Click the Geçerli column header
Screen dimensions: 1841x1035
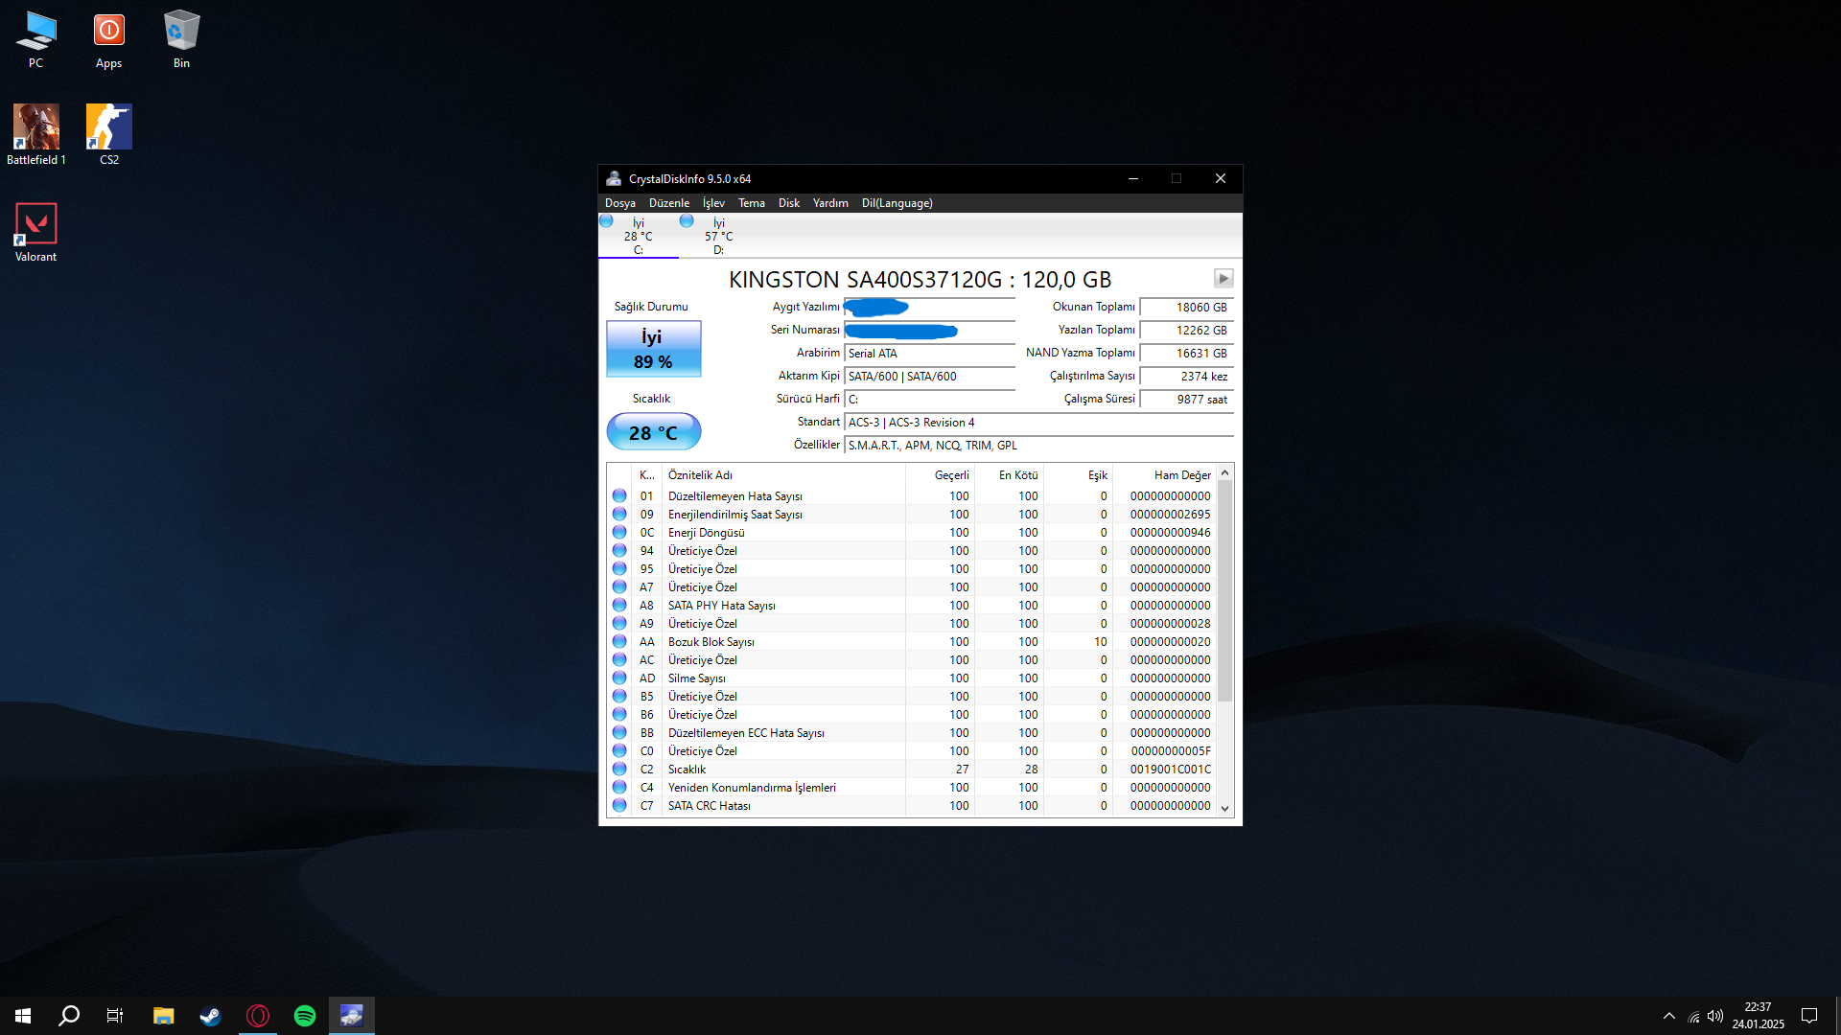coord(940,475)
